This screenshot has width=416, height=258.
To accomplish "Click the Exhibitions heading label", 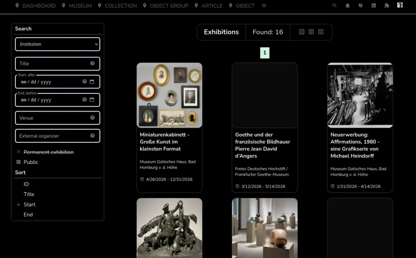I will (221, 32).
